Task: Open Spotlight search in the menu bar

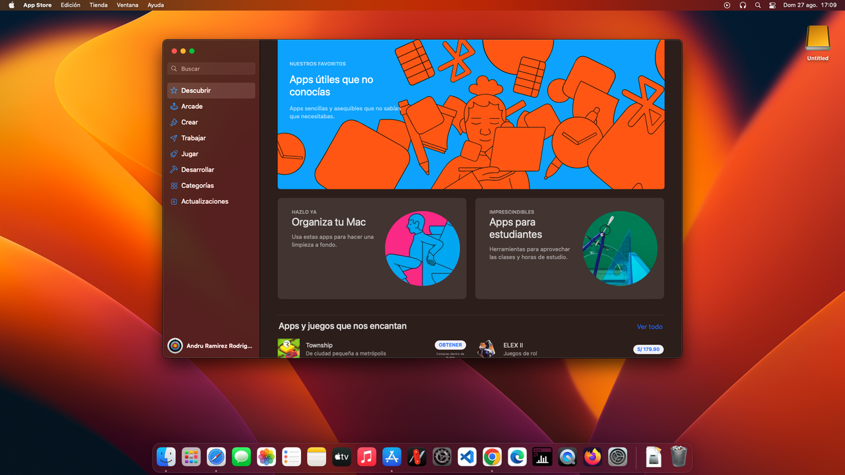Action: click(x=757, y=5)
